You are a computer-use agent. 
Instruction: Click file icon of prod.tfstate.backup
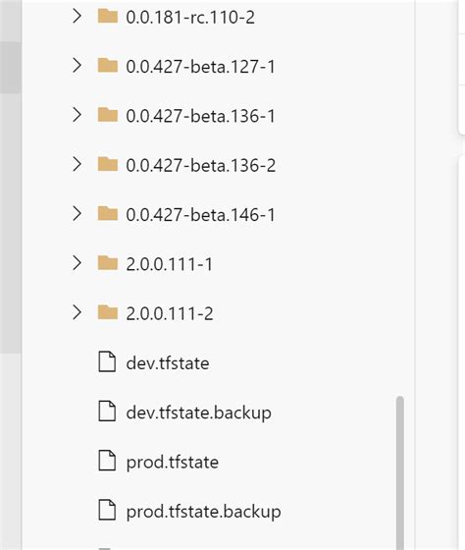(107, 510)
